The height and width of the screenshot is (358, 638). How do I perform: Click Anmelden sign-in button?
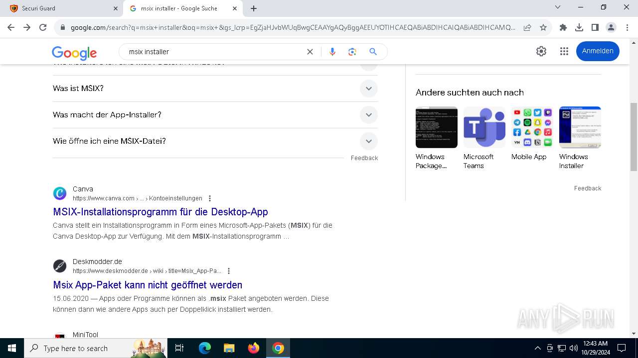pos(598,51)
